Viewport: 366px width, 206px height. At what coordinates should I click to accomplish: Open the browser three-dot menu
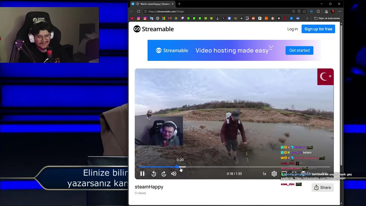pyautogui.click(x=340, y=11)
